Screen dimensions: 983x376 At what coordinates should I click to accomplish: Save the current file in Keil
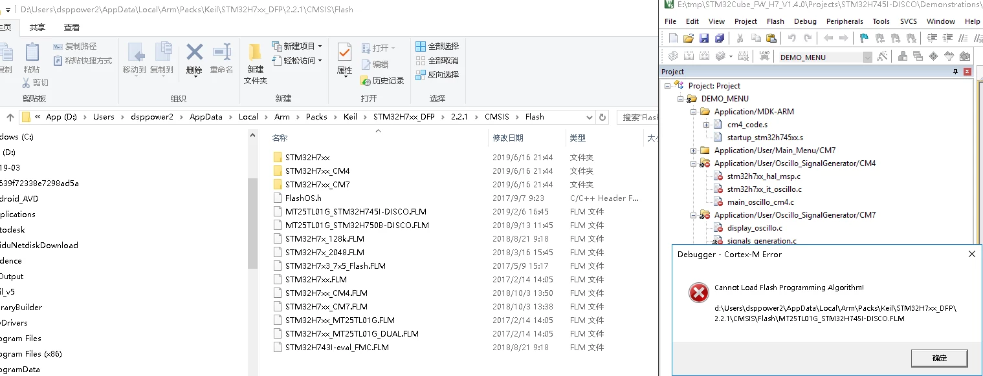click(x=704, y=38)
